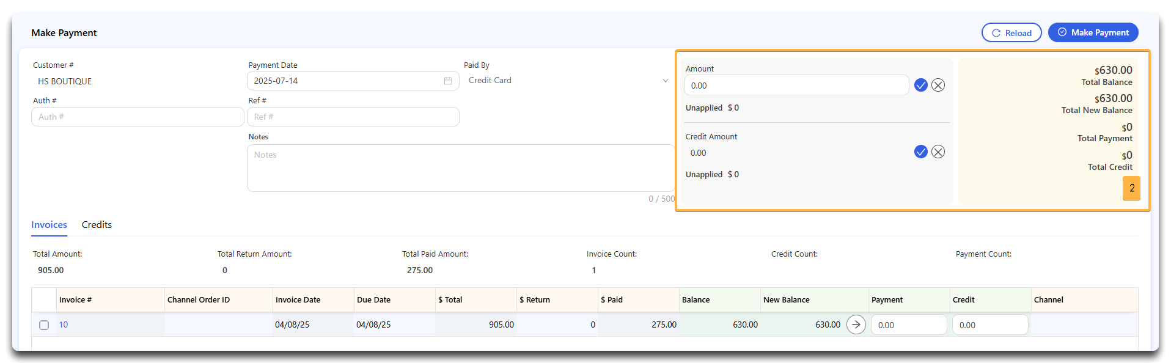Focus the Auth # input field
1171x363 pixels.
tap(138, 117)
